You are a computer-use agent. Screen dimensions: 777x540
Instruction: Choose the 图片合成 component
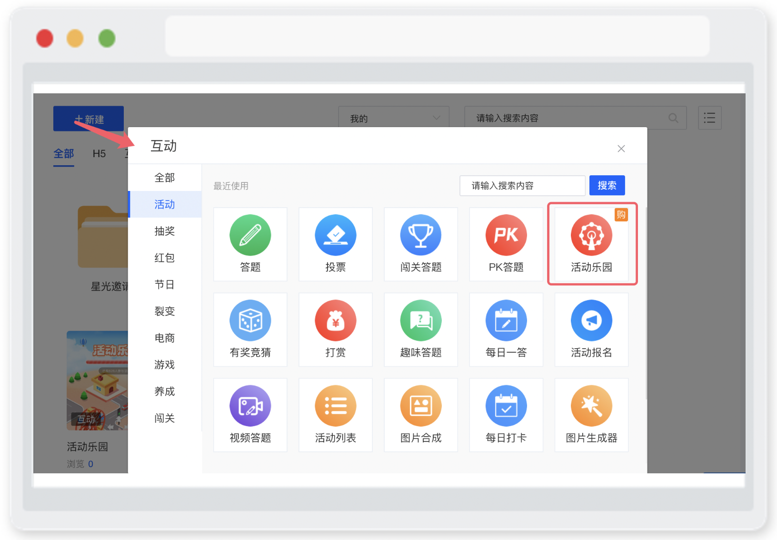click(421, 415)
